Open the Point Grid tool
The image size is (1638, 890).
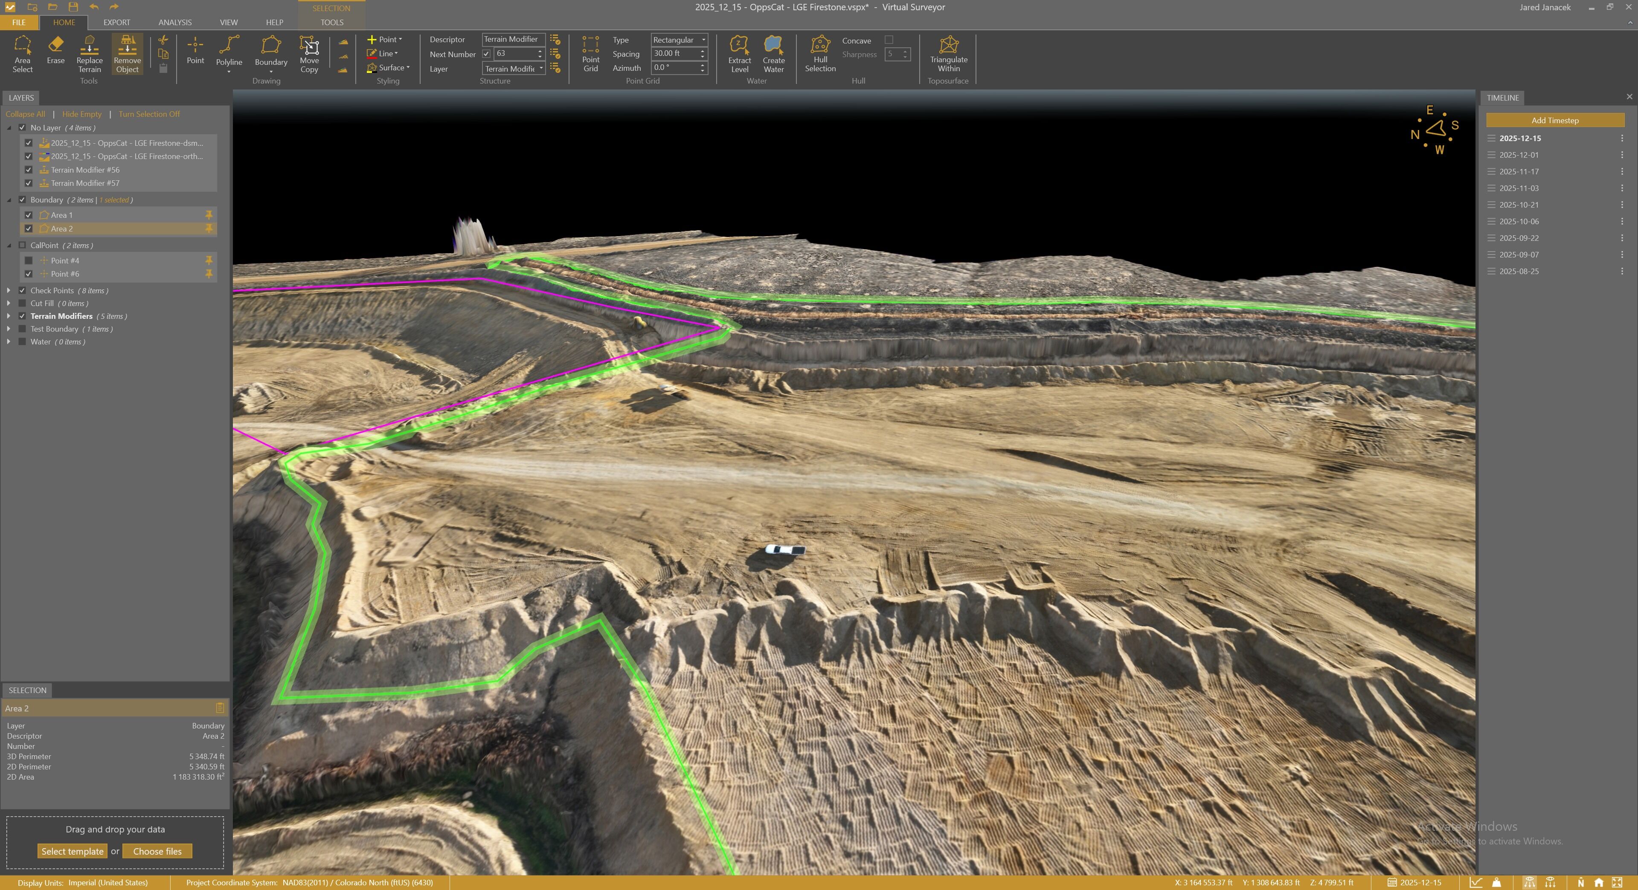pos(590,54)
